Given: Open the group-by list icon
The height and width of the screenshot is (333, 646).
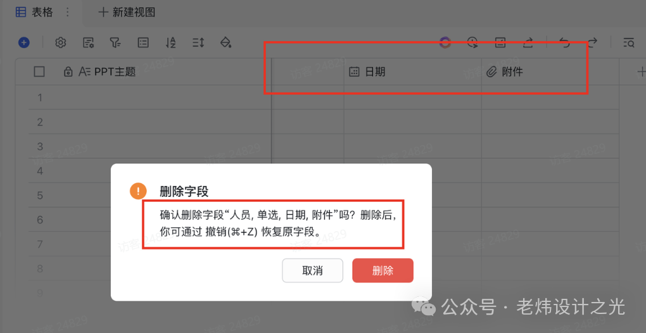Looking at the screenshot, I should click(143, 42).
